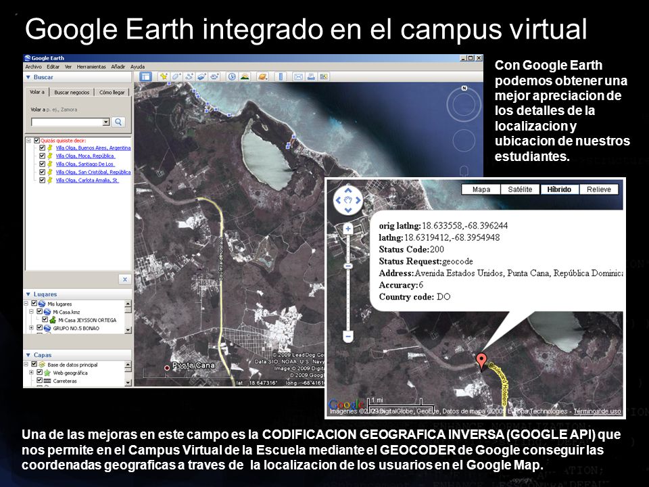Image resolution: width=649 pixels, height=487 pixels.
Task: Uncheck Villa Olga, Buenos Aires checkbox
Action: pyautogui.click(x=42, y=148)
